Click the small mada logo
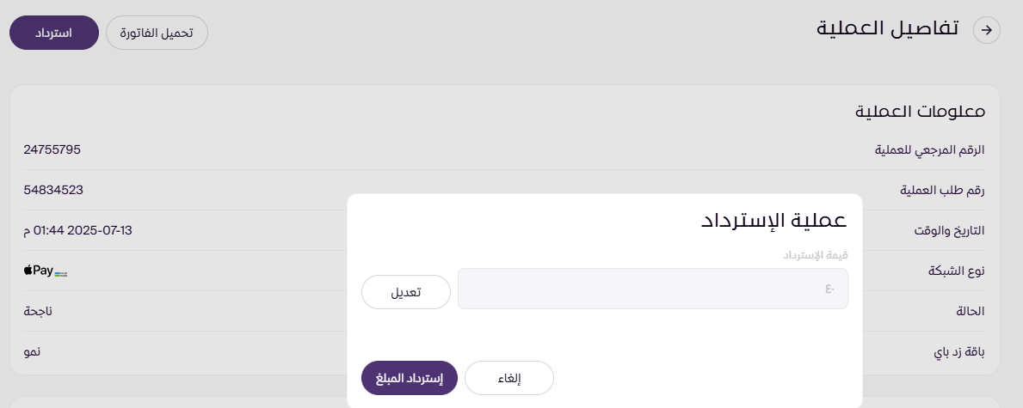This screenshot has height=408, width=1023. 61,272
